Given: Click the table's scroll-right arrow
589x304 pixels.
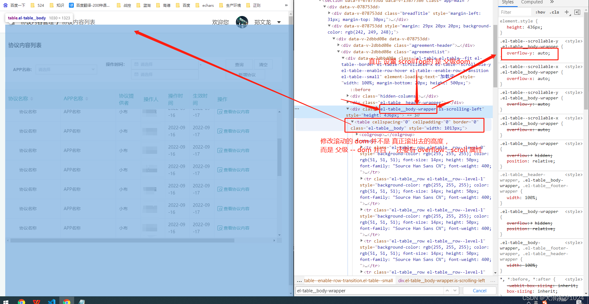Looking at the screenshot, I should click(274, 241).
